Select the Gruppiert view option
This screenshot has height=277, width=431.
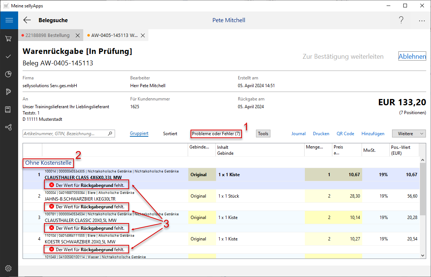click(139, 134)
